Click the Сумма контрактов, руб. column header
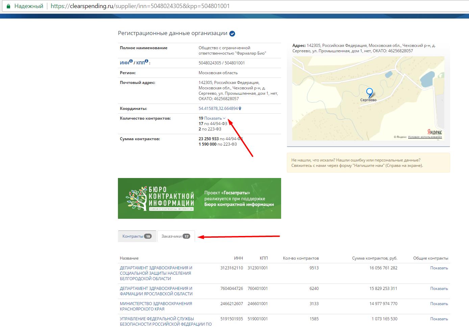The width and height of the screenshot is (469, 327). [x=375, y=258]
